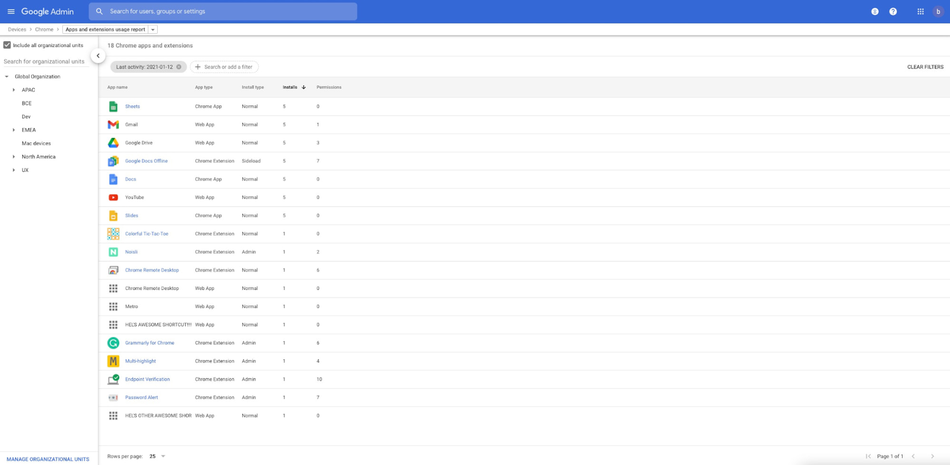Open the Help question mark icon
Viewport: 950px width, 465px height.
pyautogui.click(x=893, y=12)
